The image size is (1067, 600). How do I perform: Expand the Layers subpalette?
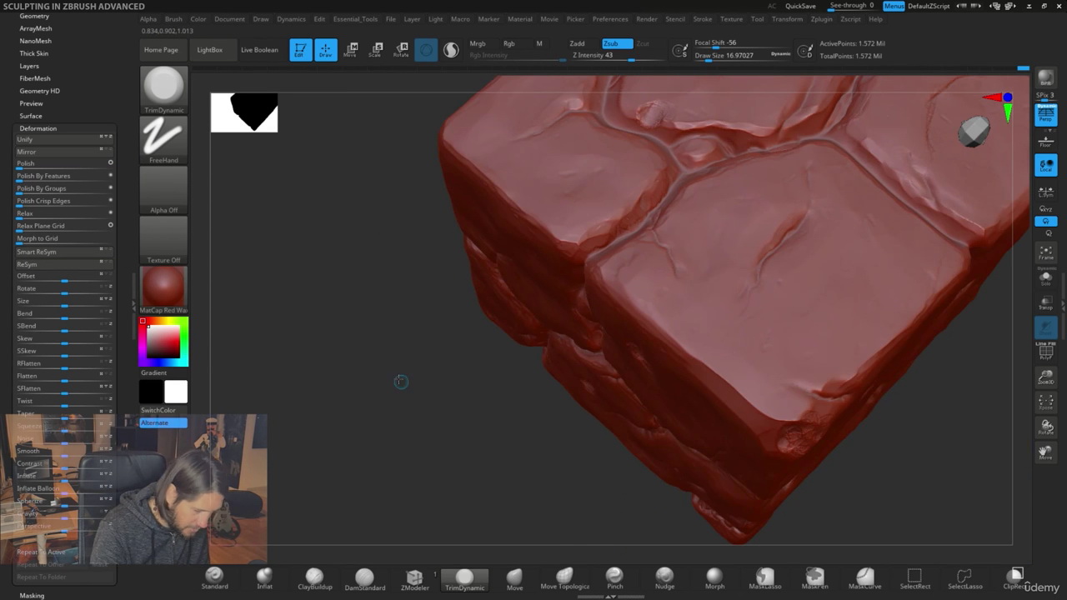tap(29, 66)
